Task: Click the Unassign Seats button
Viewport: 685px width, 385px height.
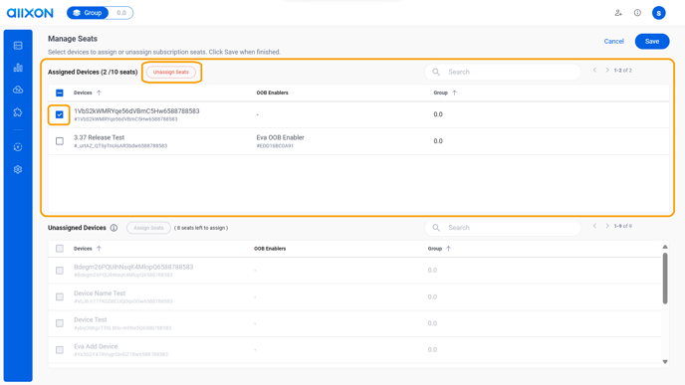Action: [171, 72]
